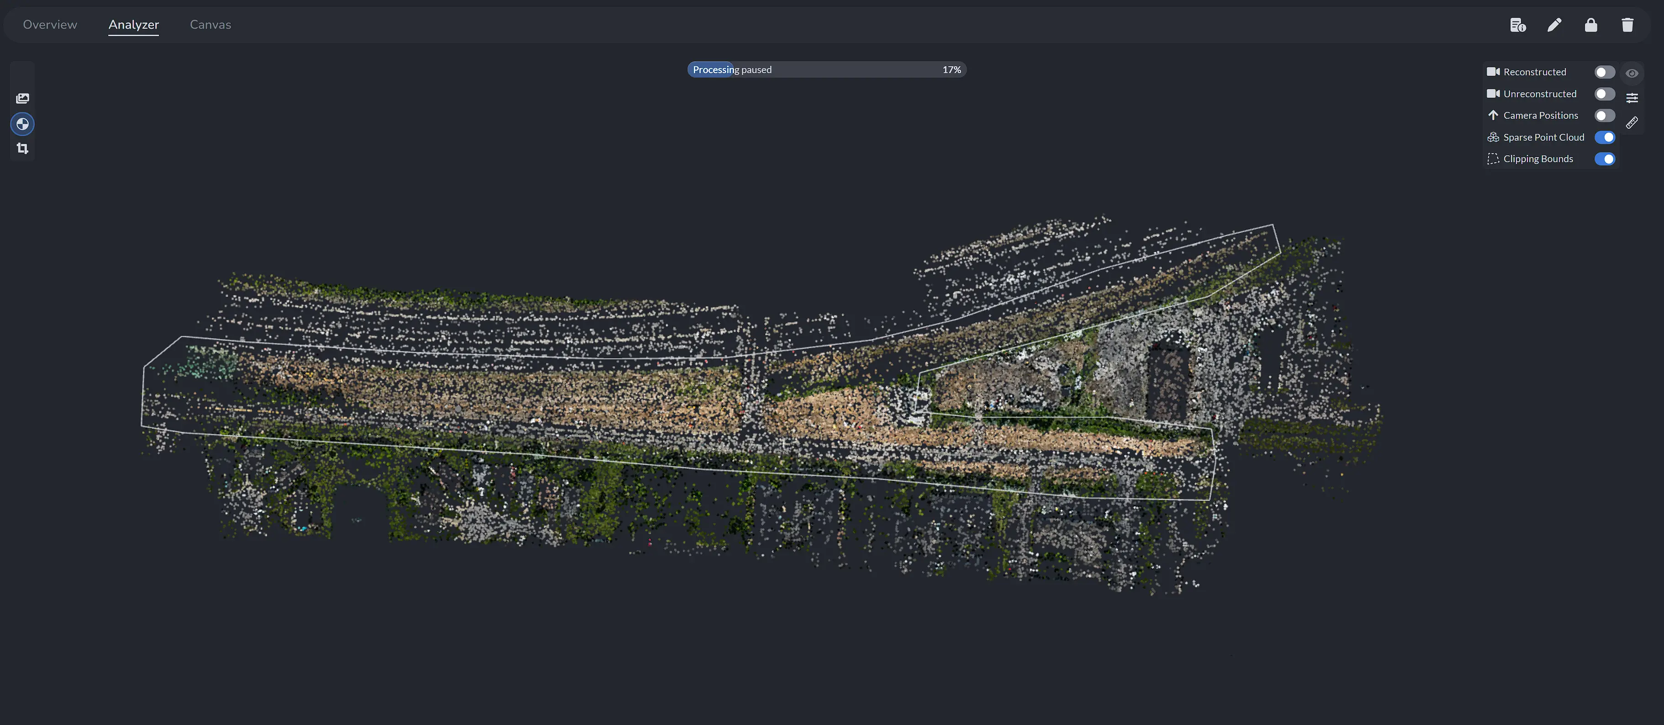Open the Canvas tab
1664x725 pixels.
[210, 25]
